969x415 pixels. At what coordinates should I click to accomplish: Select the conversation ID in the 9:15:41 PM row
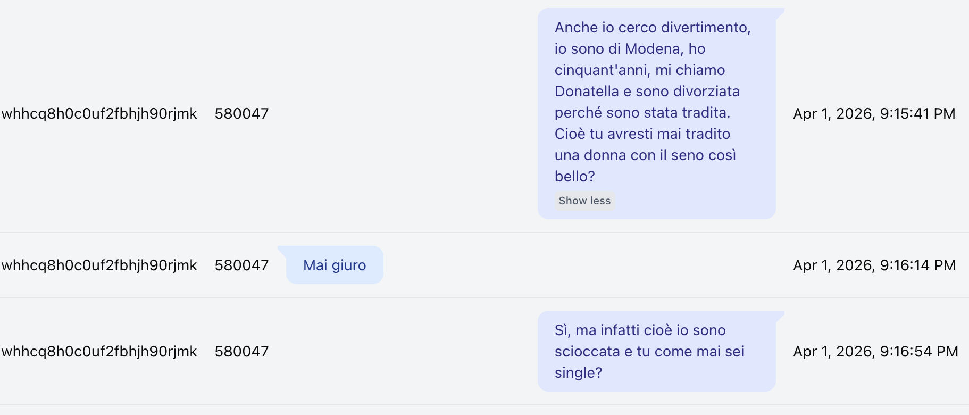point(99,113)
